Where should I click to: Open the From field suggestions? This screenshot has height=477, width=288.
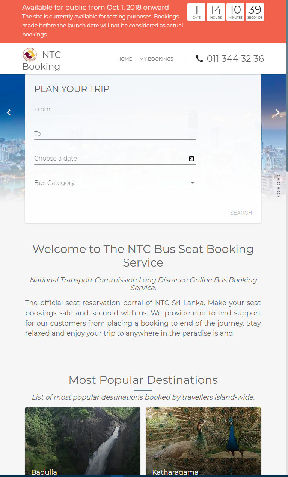113,109
